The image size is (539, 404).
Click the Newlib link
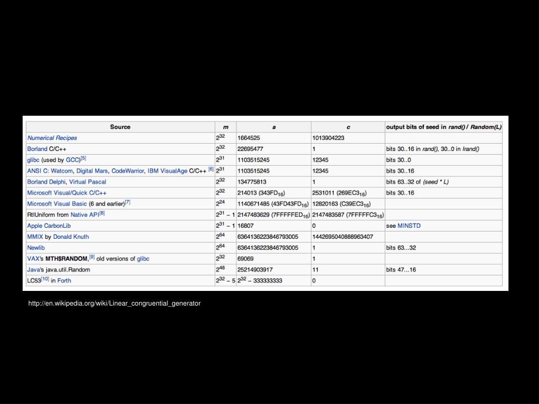pyautogui.click(x=36, y=248)
